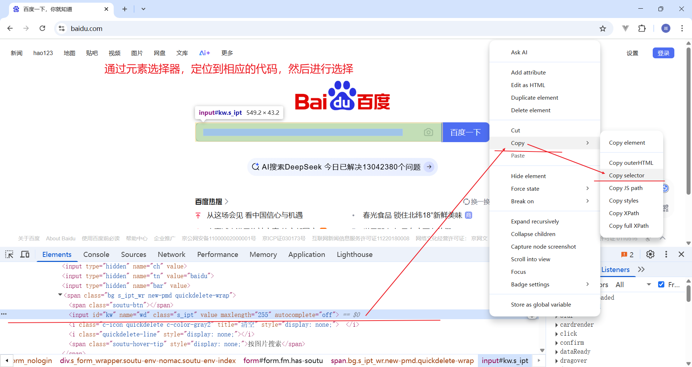Screen dimensions: 692x367
Task: Open the Lighthouse tab
Action: 355,254
